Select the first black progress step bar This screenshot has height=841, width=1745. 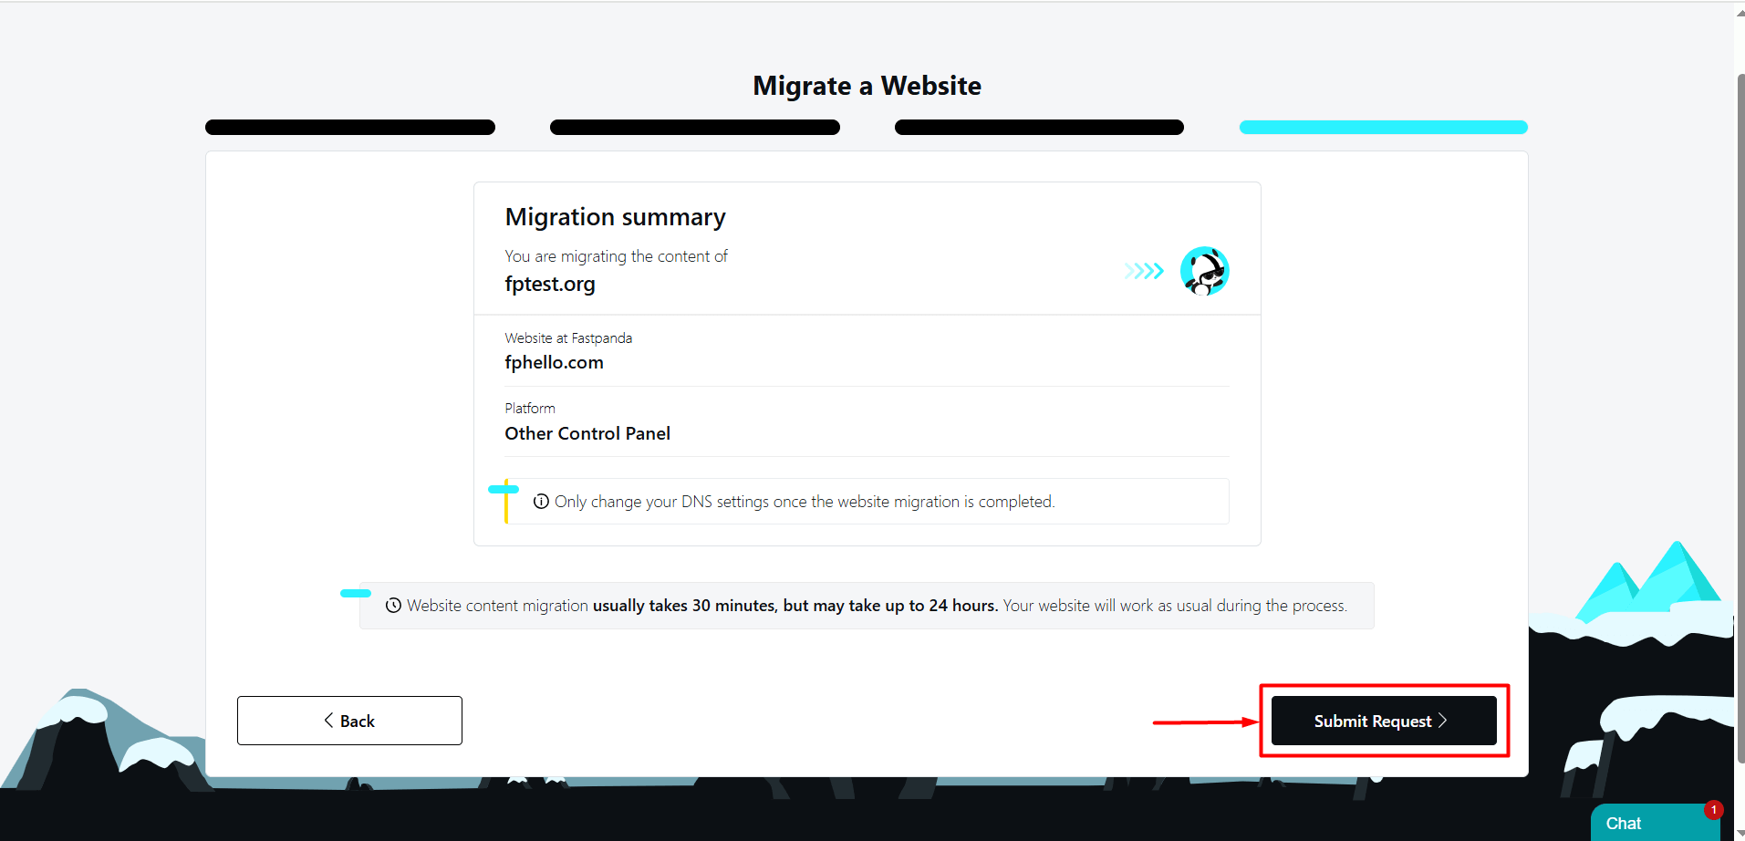point(350,128)
